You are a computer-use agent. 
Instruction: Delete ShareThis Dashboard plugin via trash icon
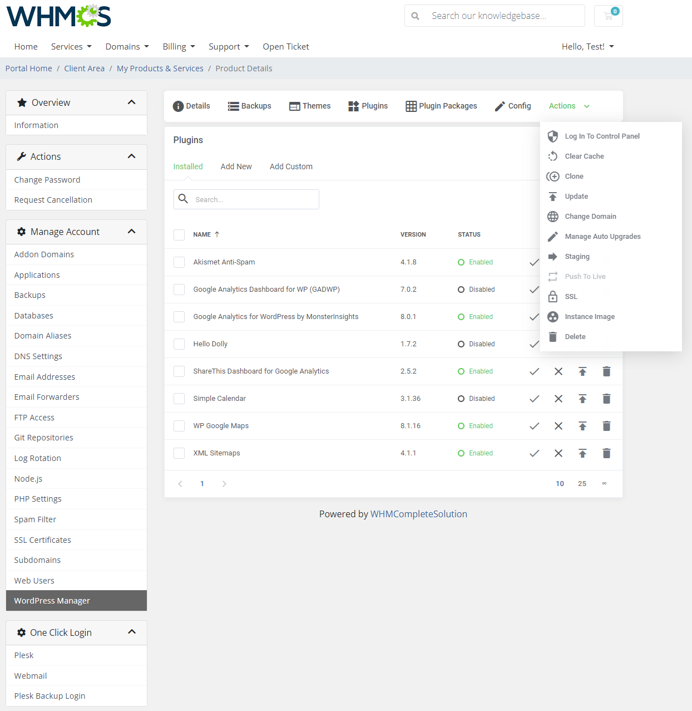point(606,371)
